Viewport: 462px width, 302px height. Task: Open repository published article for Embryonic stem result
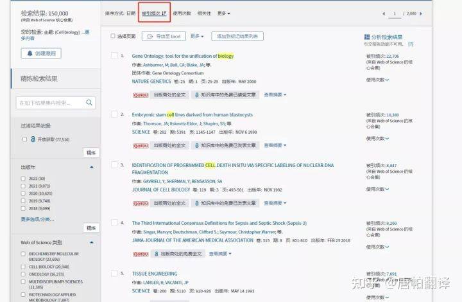pyautogui.click(x=225, y=145)
